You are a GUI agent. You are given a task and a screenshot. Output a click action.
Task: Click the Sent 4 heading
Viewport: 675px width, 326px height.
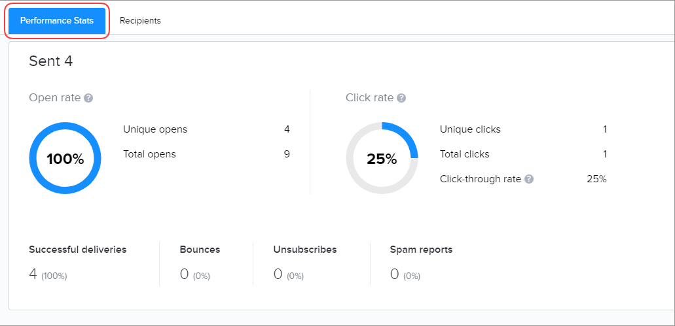click(x=51, y=61)
